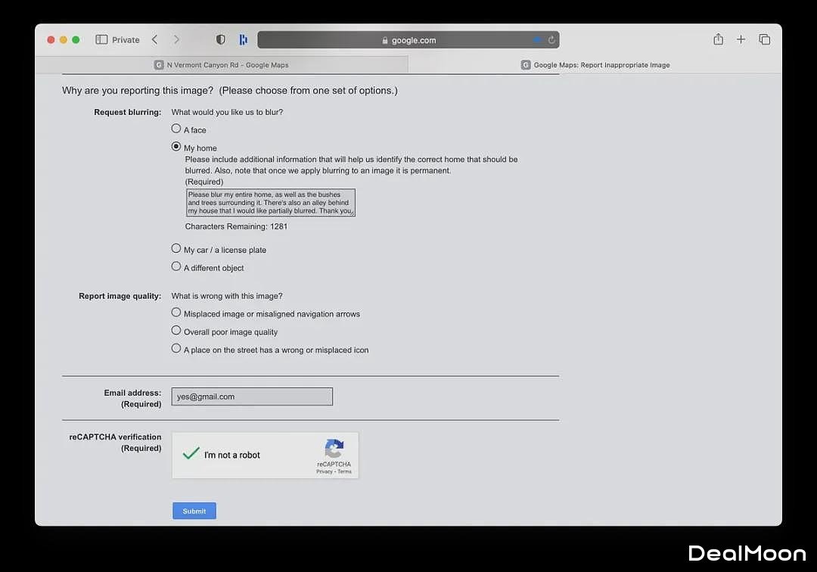Image resolution: width=817 pixels, height=572 pixels.
Task: Click the back navigation arrow
Action: coord(154,39)
